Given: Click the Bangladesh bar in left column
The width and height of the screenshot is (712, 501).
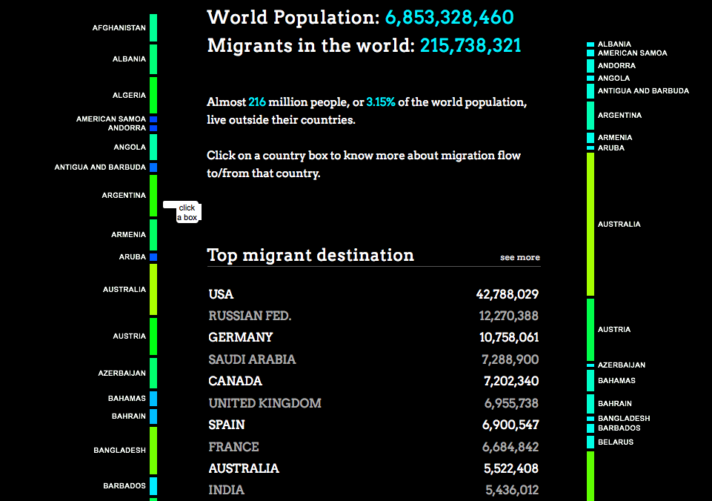Looking at the screenshot, I should pos(153,450).
